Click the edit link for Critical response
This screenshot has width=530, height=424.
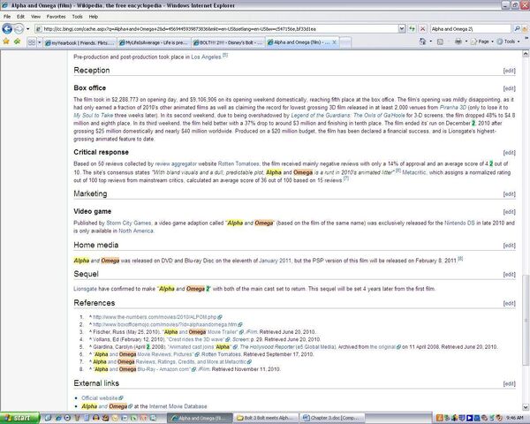pos(509,153)
